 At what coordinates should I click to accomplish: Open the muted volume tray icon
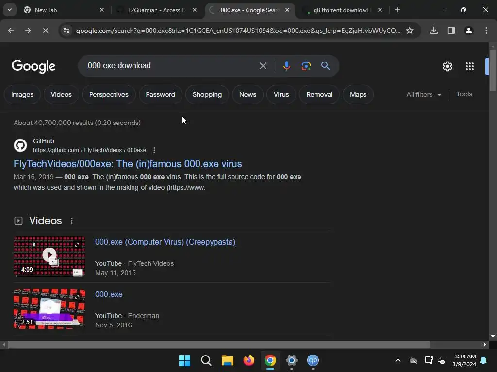[441, 360]
